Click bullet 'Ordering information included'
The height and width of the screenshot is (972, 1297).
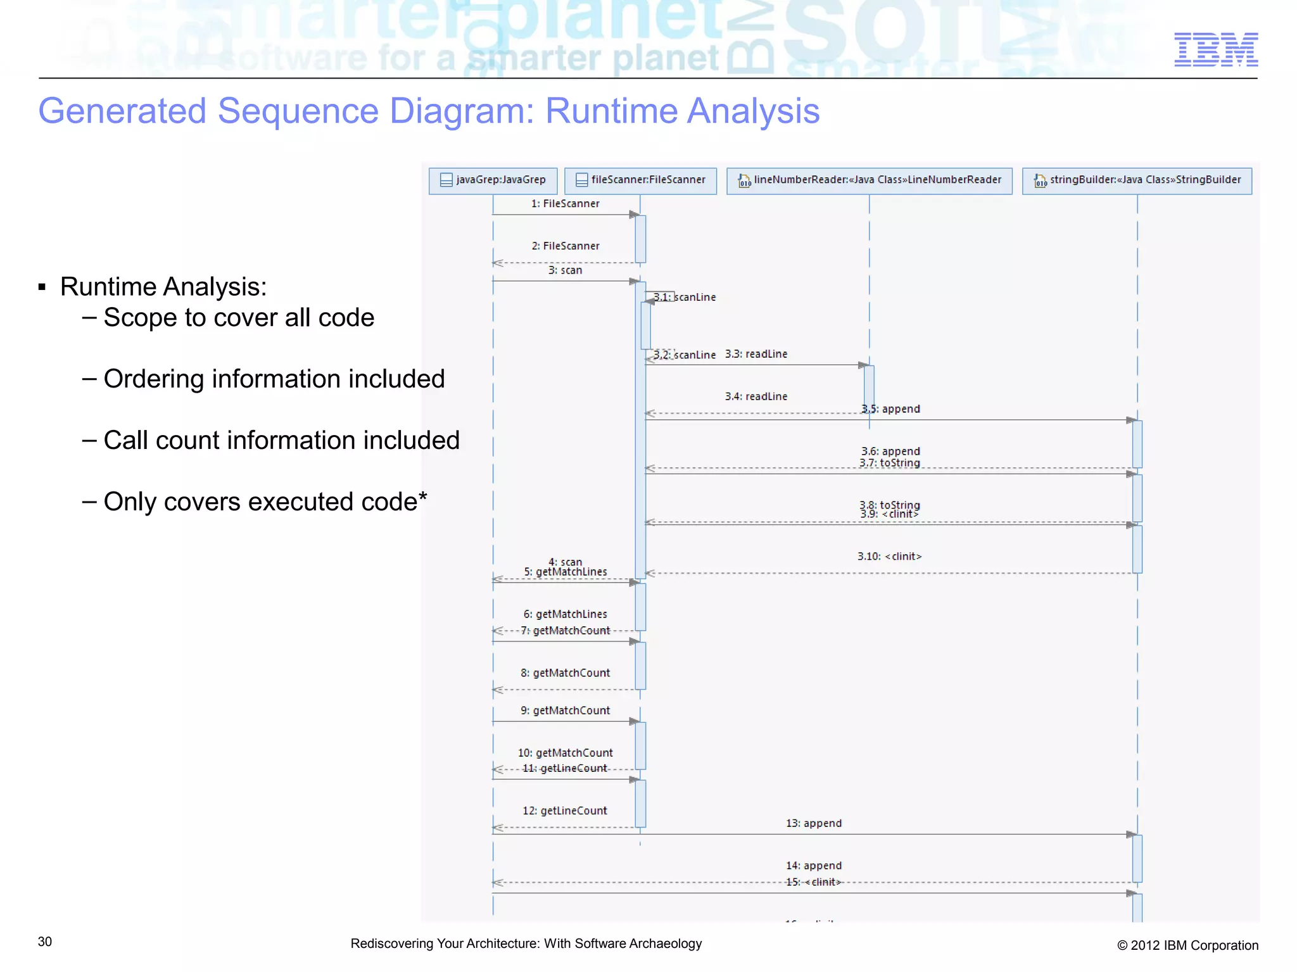click(274, 379)
